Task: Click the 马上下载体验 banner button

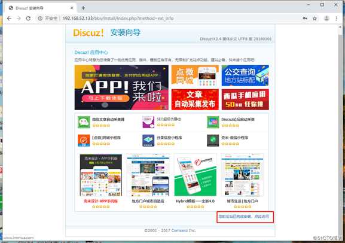Action: pos(105,98)
